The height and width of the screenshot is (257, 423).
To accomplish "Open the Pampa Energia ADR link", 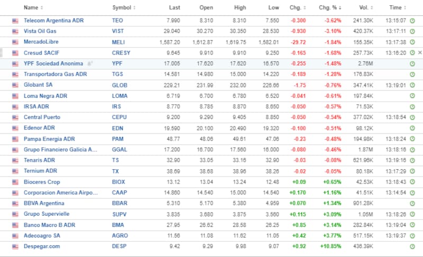I will tap(49, 139).
